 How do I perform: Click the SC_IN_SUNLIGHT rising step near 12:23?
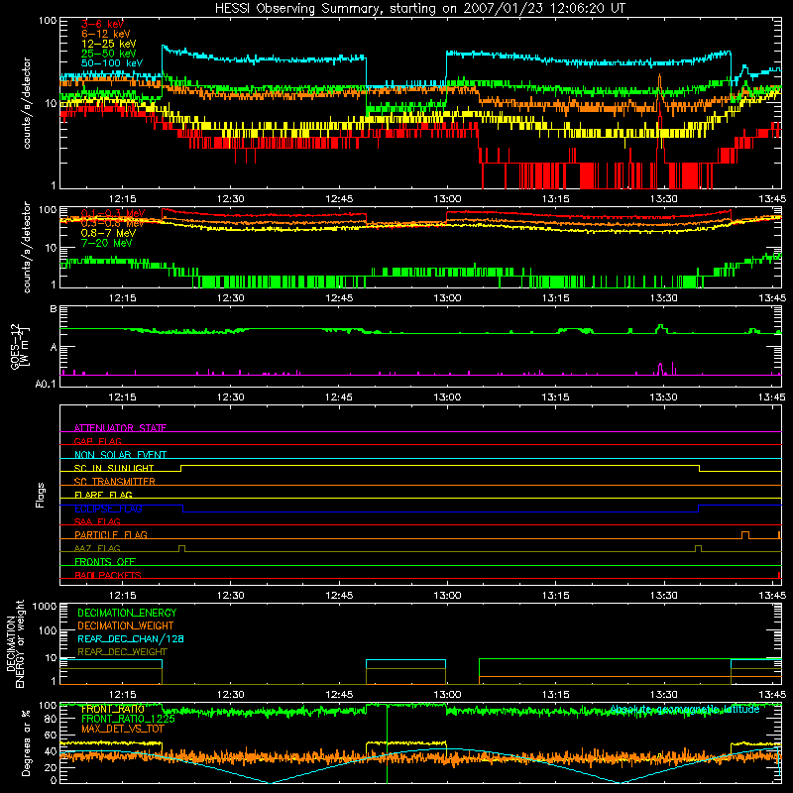pyautogui.click(x=181, y=468)
